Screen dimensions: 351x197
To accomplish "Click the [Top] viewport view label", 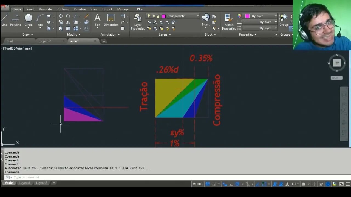I will pyautogui.click(x=7, y=48).
